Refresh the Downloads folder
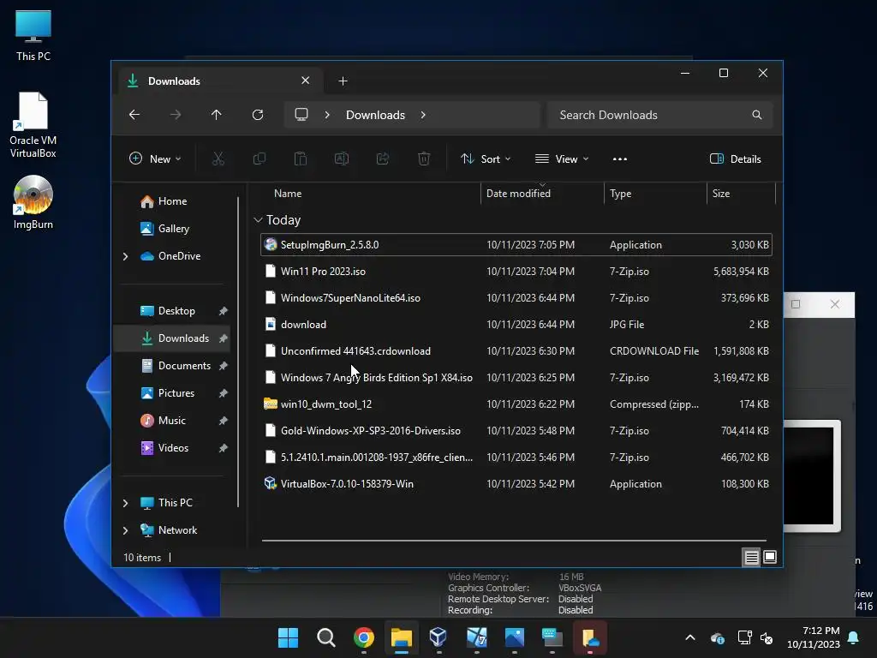Viewport: 877px width, 658px height. pos(258,115)
